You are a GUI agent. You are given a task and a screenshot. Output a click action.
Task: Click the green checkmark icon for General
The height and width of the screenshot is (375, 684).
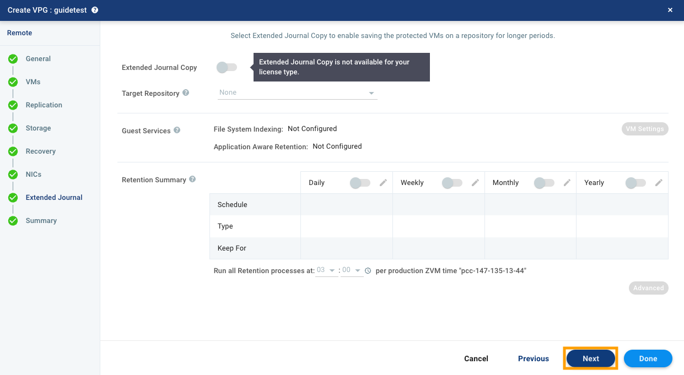[13, 59]
